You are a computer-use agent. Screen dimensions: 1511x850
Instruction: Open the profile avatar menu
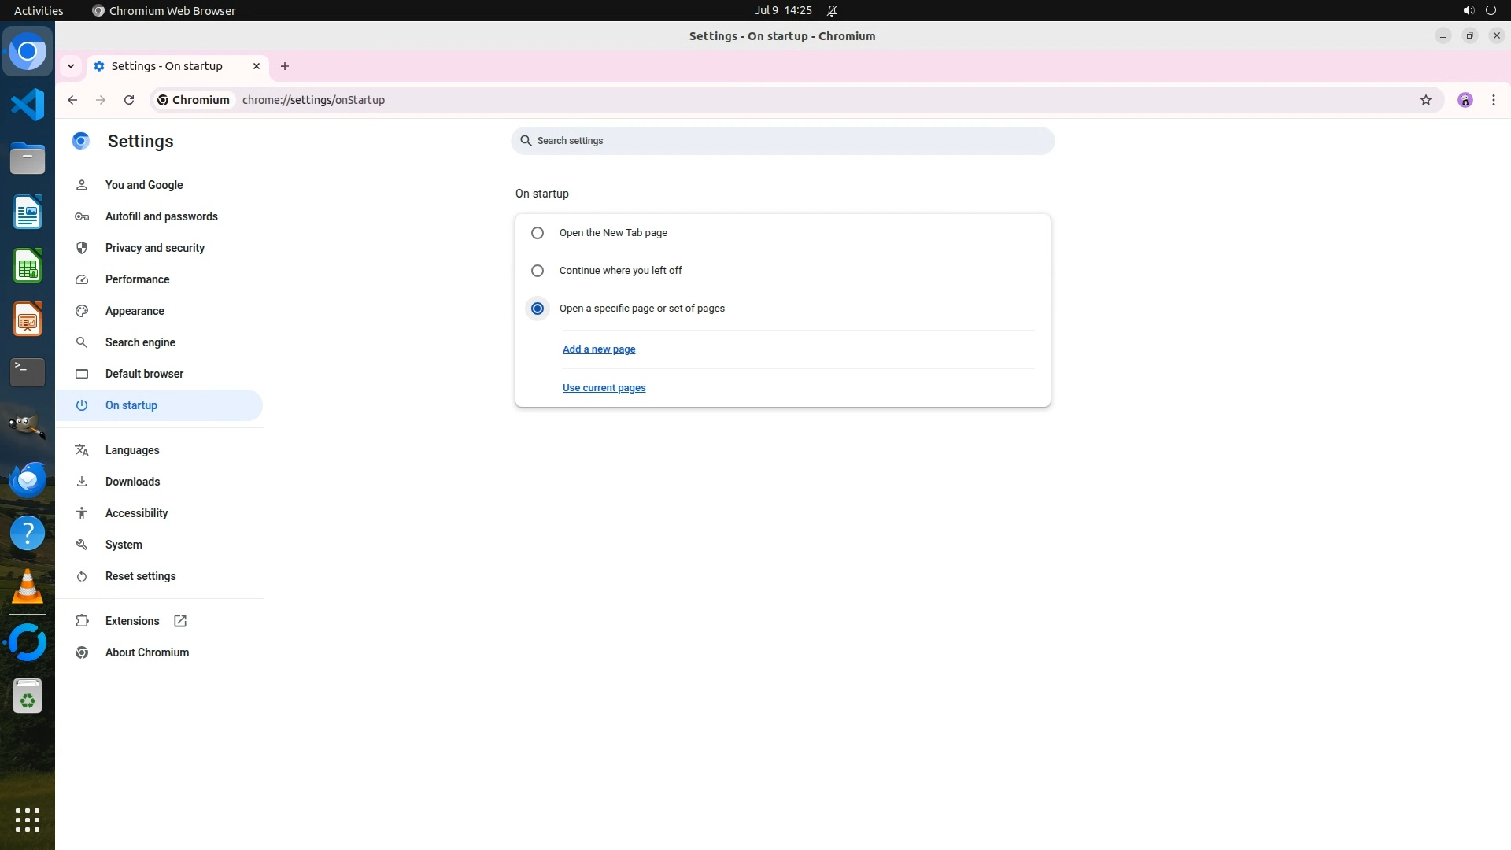(1465, 100)
